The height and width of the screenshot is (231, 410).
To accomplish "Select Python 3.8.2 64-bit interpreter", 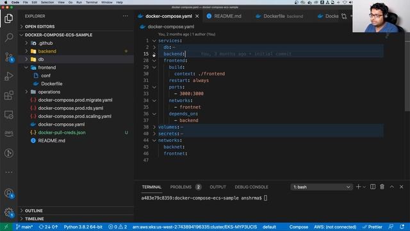I will click(83, 227).
